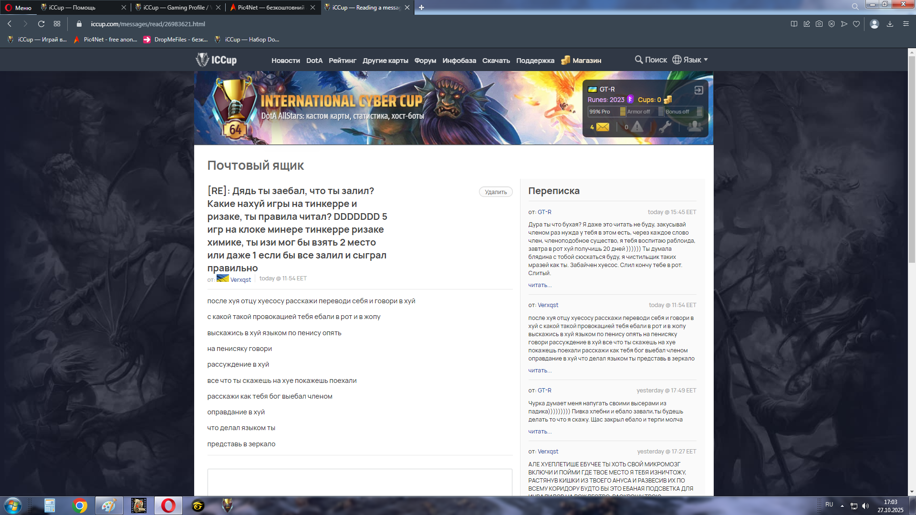
Task: Toggle the 99% Pro indicator
Action: [x=622, y=112]
